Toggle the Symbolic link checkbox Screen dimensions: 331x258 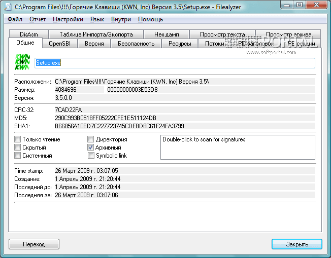click(x=91, y=155)
